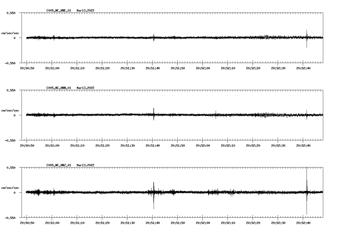
Task: Click the C005_NC_HNZ_01 channel title
Action: click(x=59, y=165)
